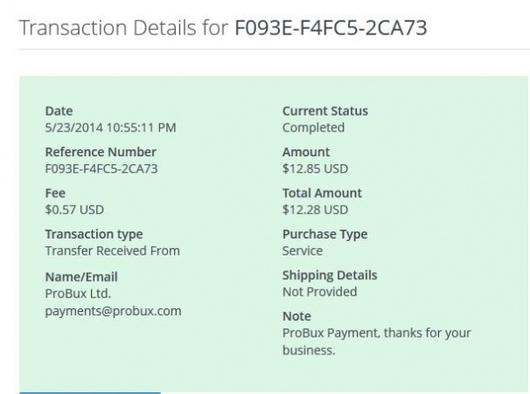Screen dimensions: 530x394
Task: Click the ProBux Ltd. sender name
Action: tap(77, 292)
